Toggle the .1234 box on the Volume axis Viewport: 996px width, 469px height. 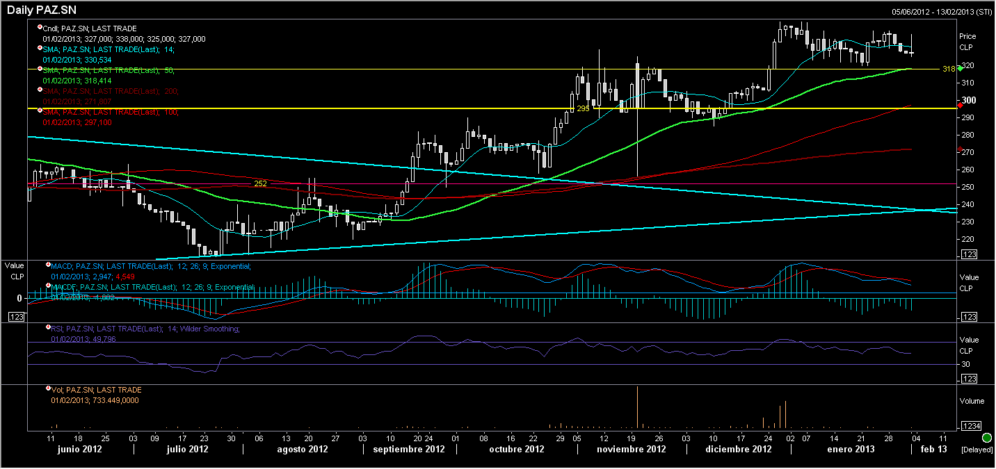[971, 425]
